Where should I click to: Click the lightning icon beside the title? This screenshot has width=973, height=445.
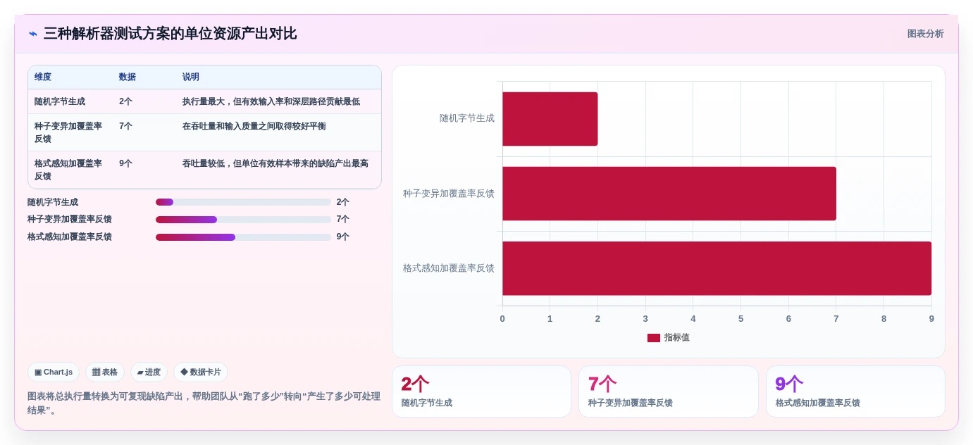(x=33, y=34)
